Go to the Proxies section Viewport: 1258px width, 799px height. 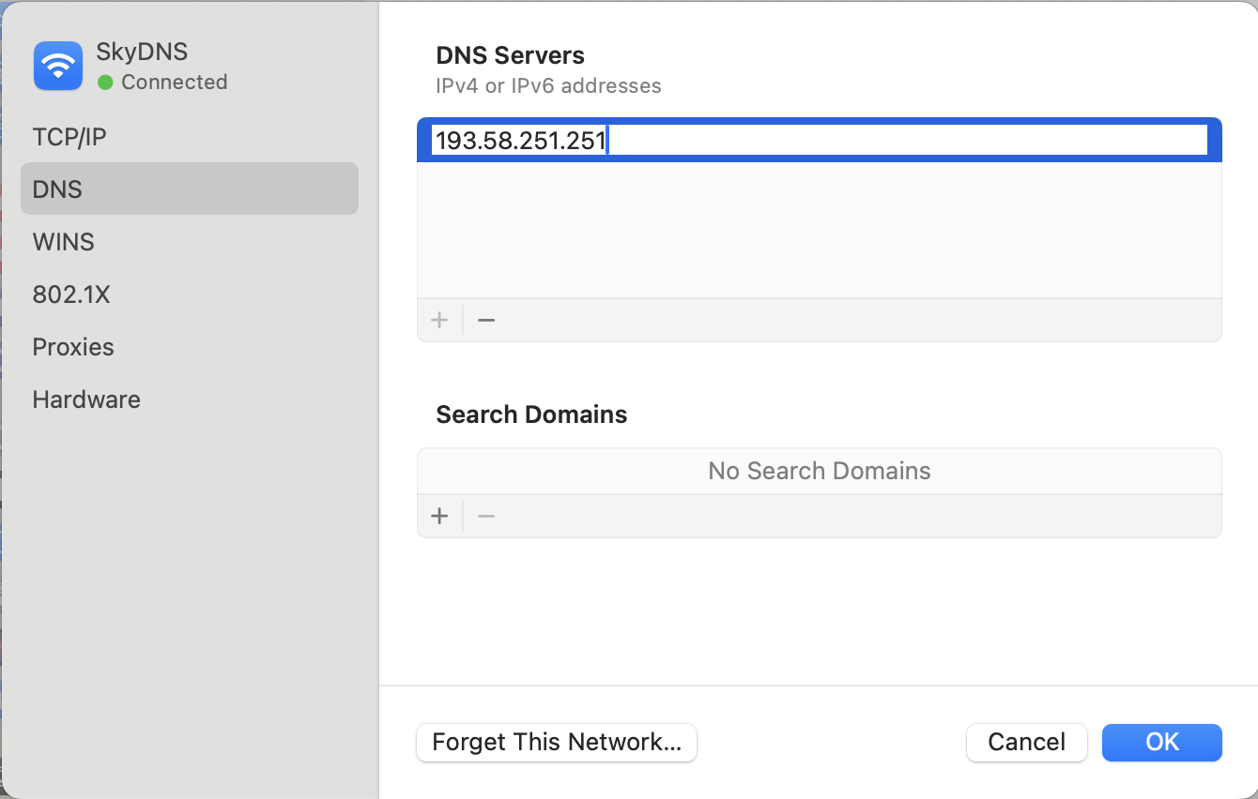73,347
